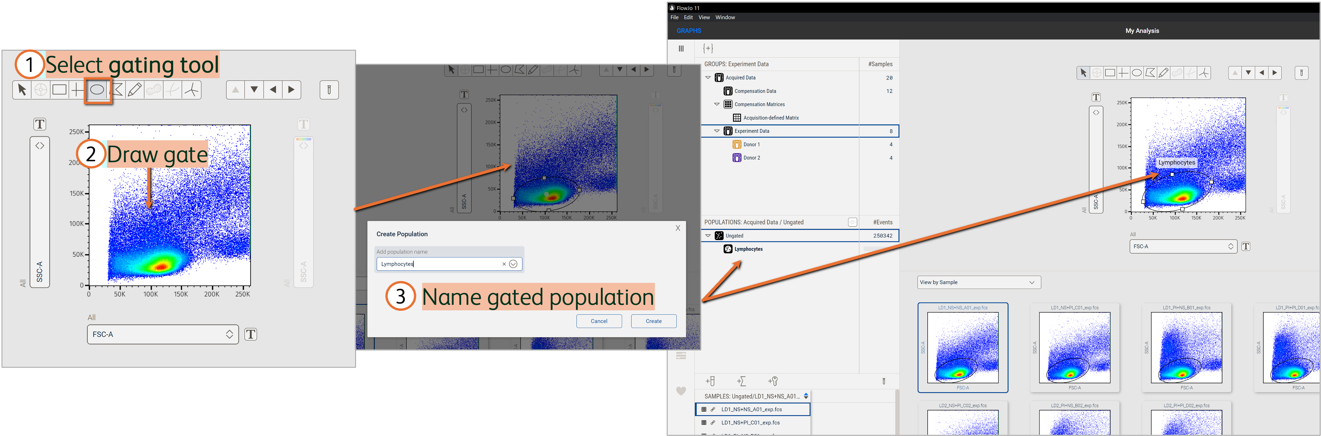Click Create in the Create Population dialog

tap(653, 321)
